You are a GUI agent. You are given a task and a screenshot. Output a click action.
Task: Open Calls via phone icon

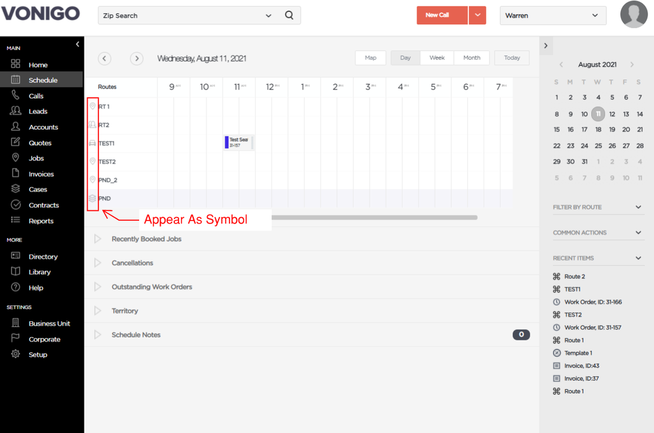click(x=15, y=95)
